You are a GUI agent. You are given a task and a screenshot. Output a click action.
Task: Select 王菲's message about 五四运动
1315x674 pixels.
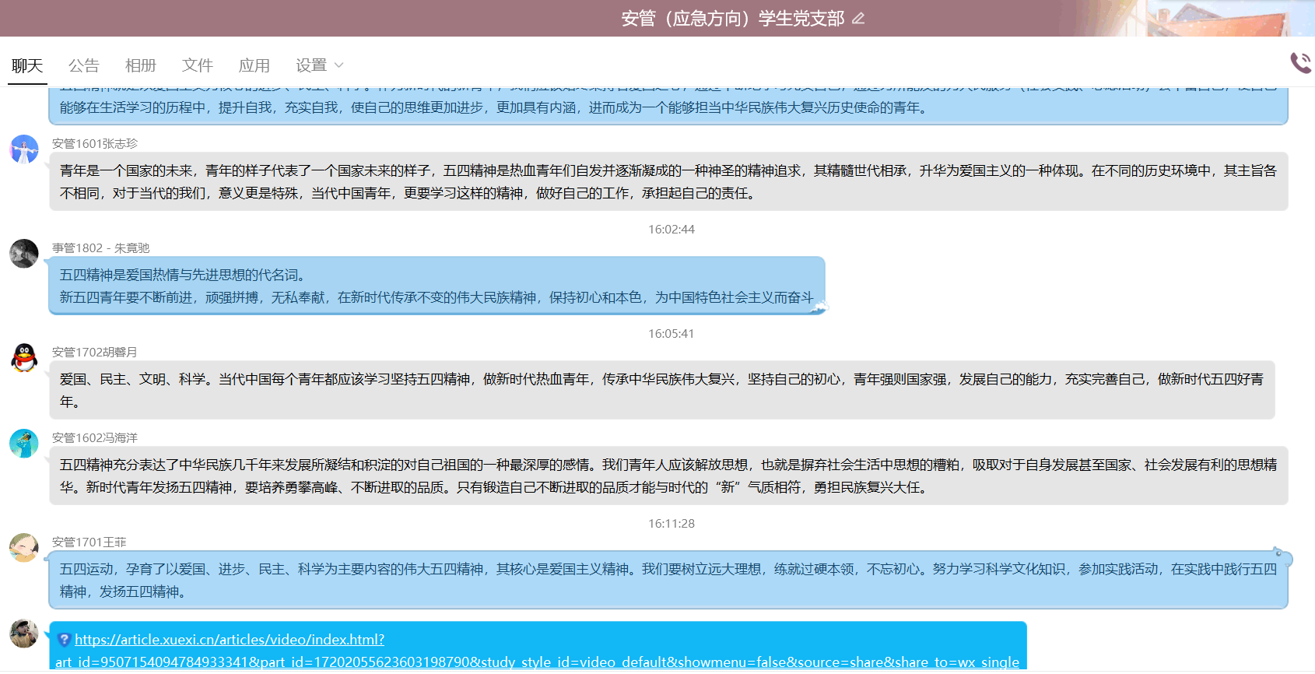coord(668,580)
